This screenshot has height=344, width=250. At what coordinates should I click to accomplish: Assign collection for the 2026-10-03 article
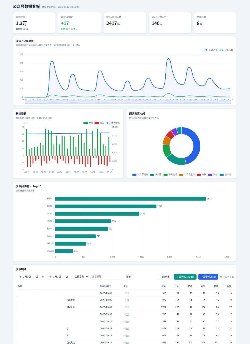coord(126,307)
